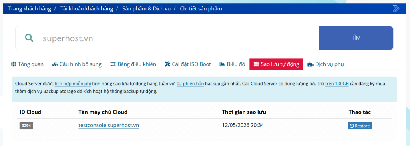The width and height of the screenshot is (410, 146).
Task: Click the Thời gian sao lưu column header
Action: [x=244, y=112]
